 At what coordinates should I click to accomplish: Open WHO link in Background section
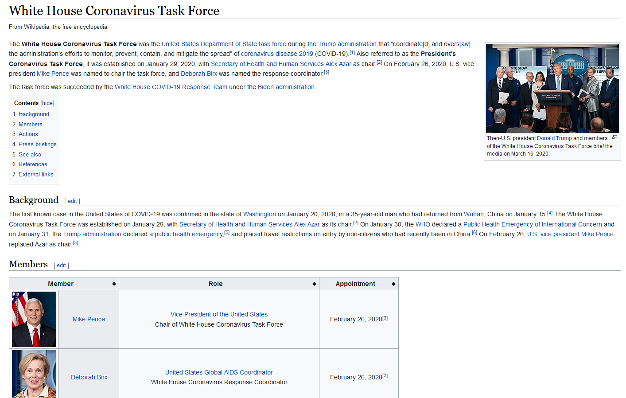pos(423,224)
